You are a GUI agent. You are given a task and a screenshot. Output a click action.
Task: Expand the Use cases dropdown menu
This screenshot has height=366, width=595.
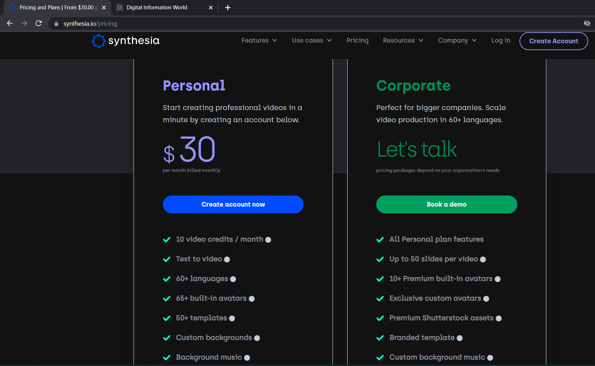click(x=312, y=40)
